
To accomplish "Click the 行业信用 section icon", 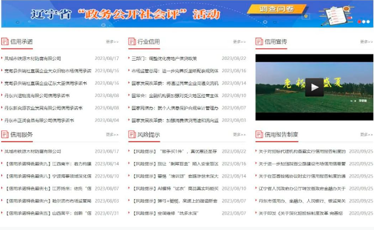I will [x=132, y=41].
